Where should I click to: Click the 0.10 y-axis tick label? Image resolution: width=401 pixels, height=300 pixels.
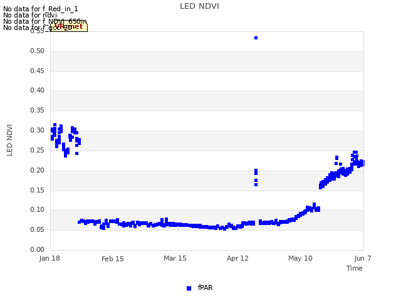[x=38, y=210]
